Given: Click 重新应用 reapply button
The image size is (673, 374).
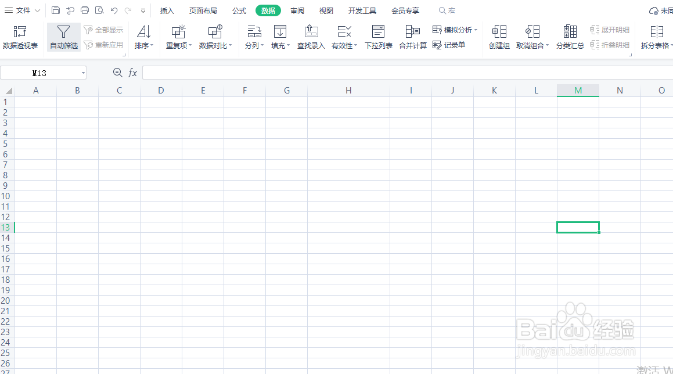Looking at the screenshot, I should 103,45.
